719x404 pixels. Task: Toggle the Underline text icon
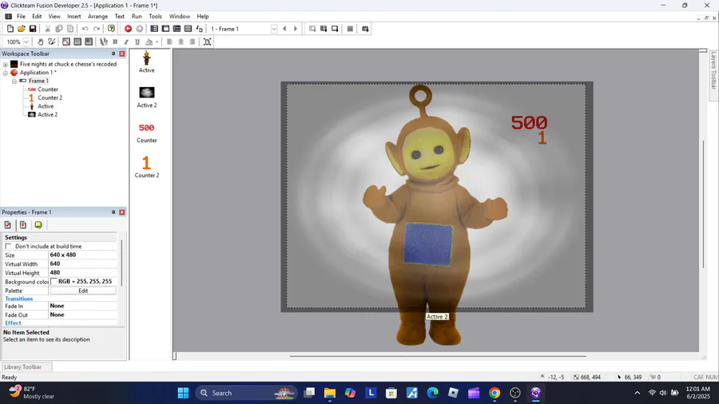[x=137, y=42]
